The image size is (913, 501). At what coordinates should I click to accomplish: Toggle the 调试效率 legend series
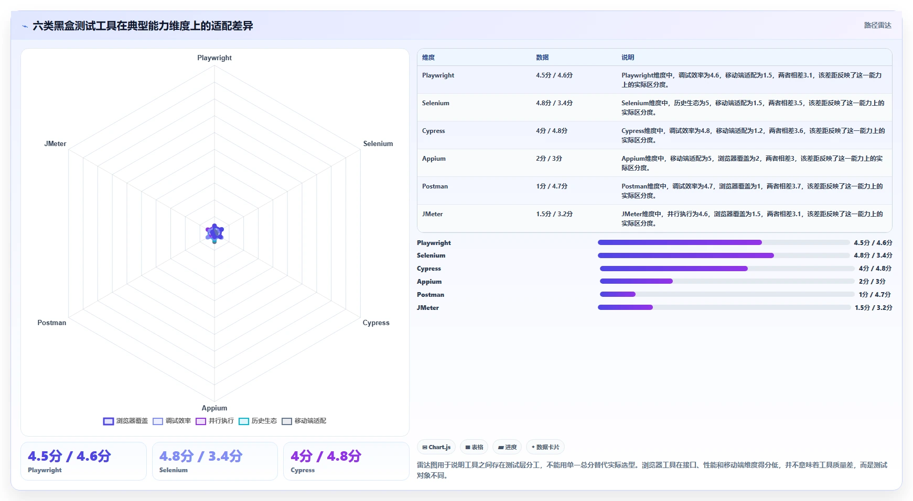[x=172, y=421]
